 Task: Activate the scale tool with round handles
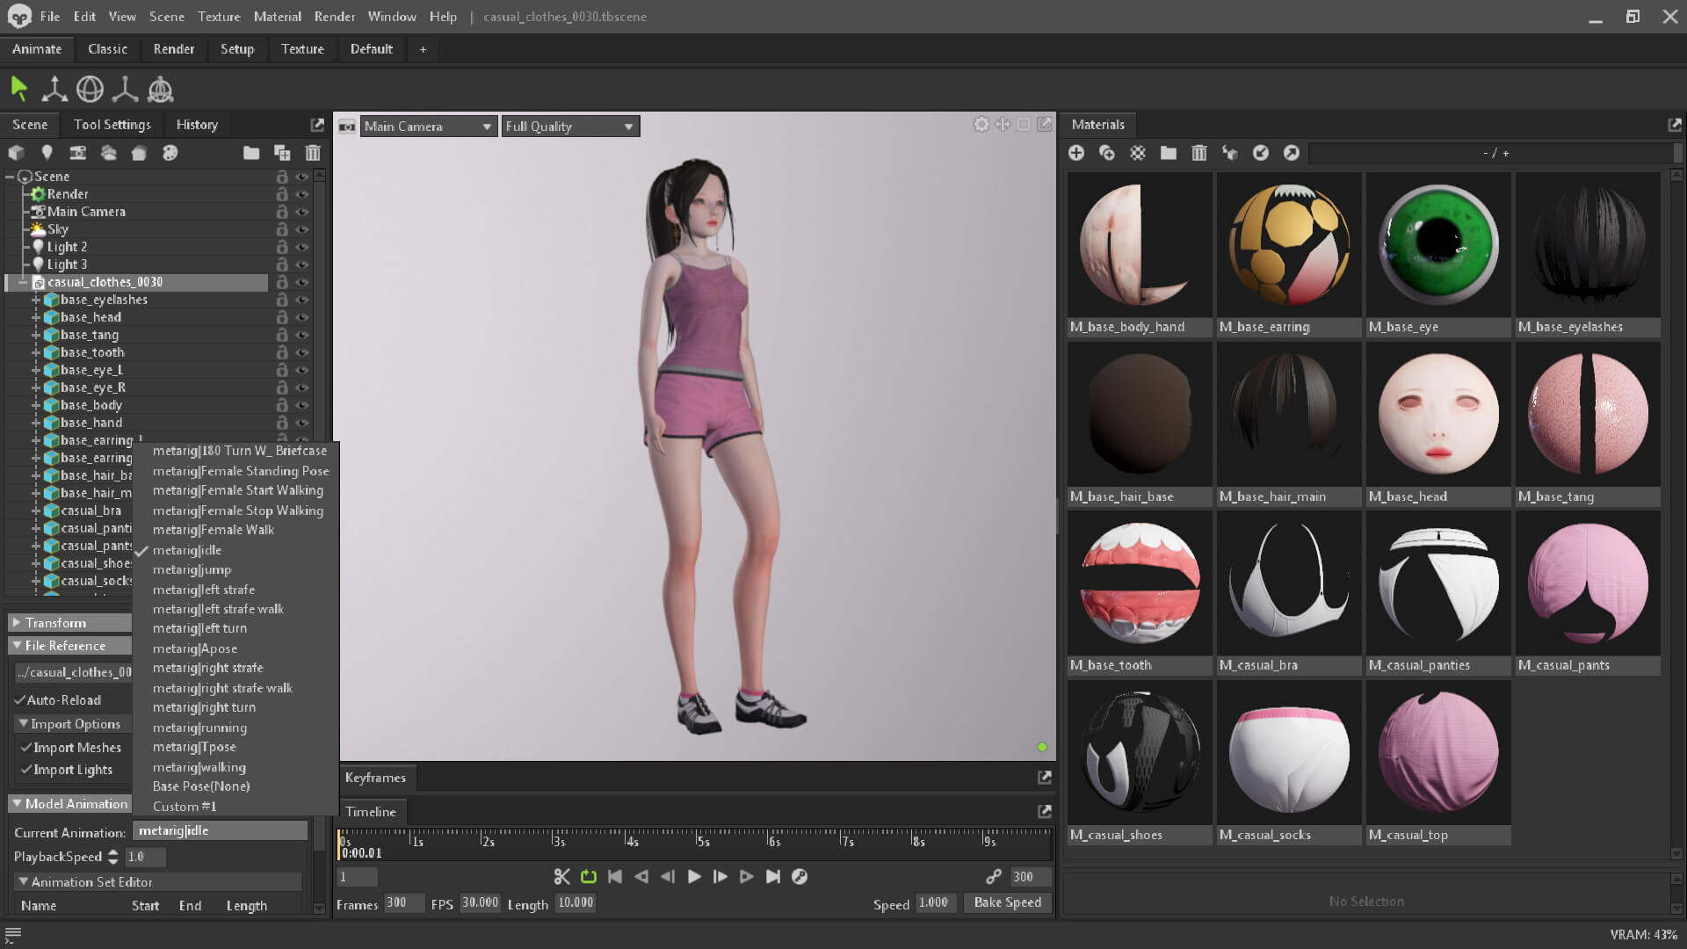coord(125,89)
